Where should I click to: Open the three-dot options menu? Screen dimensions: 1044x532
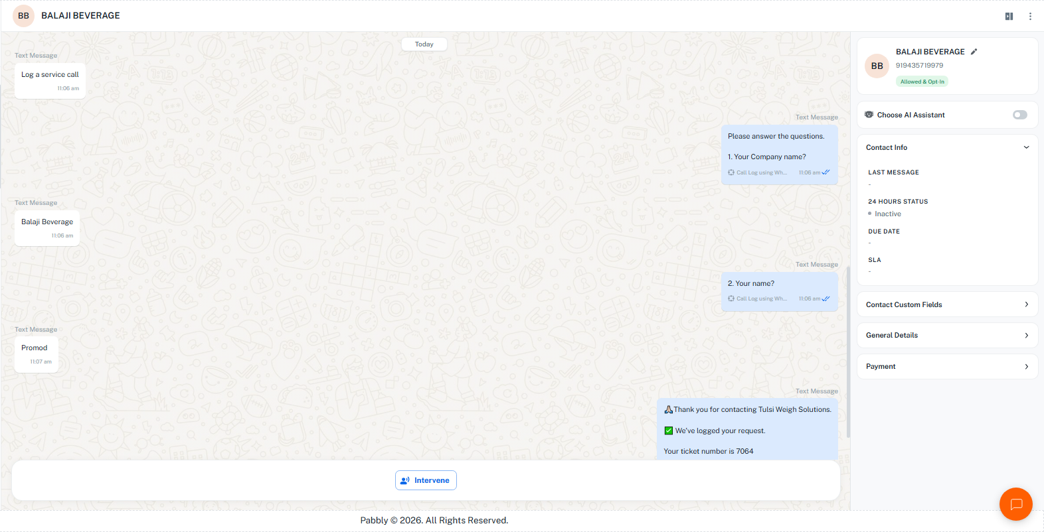click(x=1030, y=16)
